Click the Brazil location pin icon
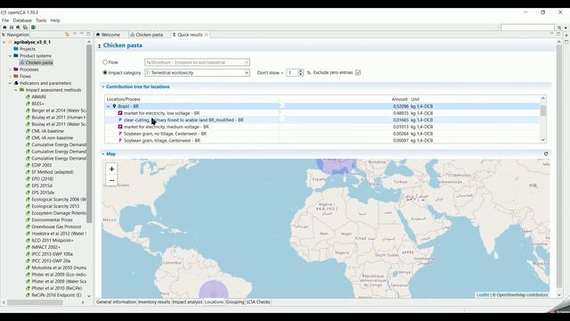570x321 pixels. pyautogui.click(x=114, y=106)
